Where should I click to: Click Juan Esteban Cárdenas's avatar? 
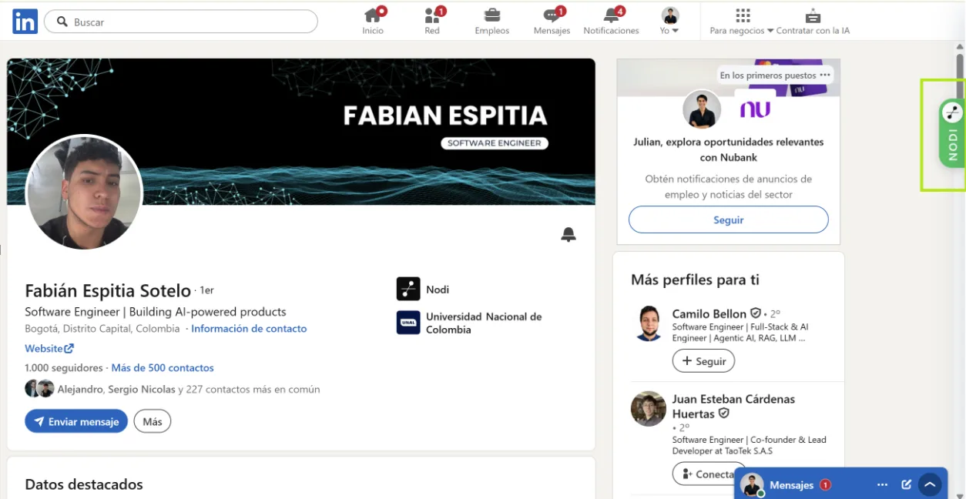tap(649, 409)
